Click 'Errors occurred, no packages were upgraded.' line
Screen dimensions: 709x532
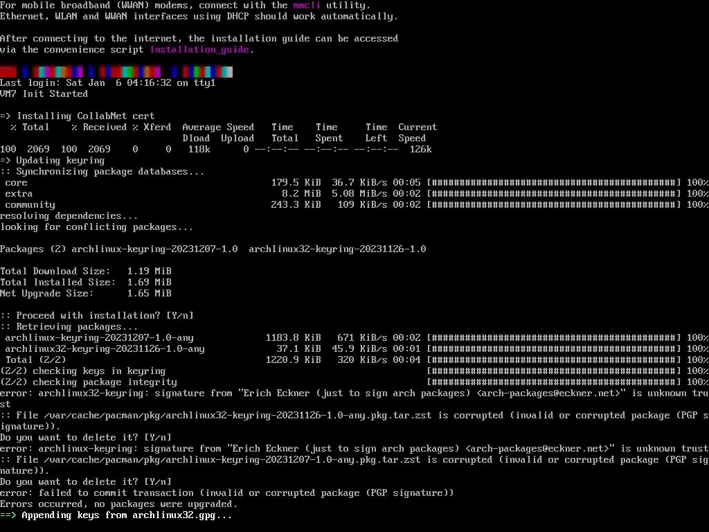click(x=118, y=504)
